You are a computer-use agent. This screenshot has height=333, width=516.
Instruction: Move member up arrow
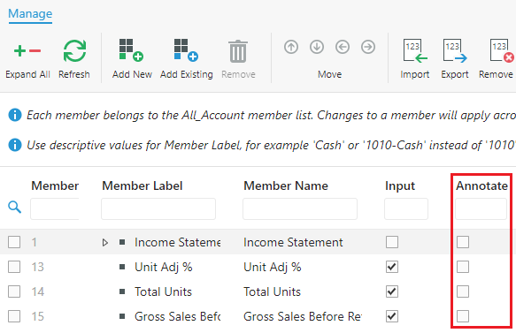pos(291,47)
